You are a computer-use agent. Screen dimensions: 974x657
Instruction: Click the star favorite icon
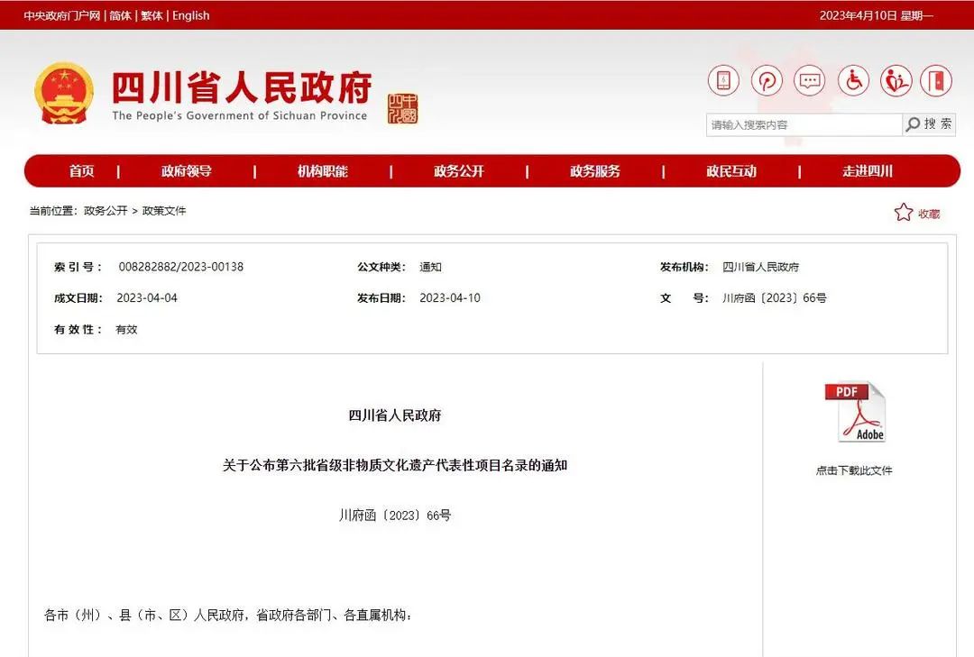click(x=903, y=213)
